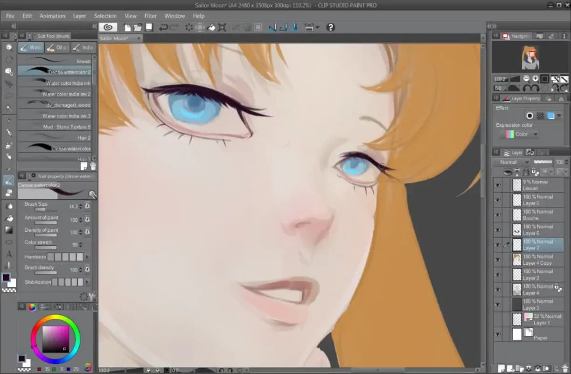Open the File menu
This screenshot has width=571, height=374.
click(10, 16)
